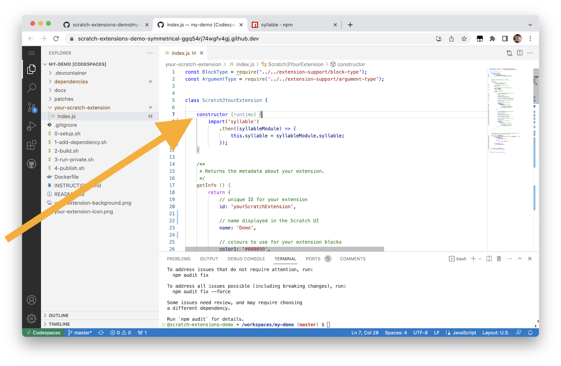Click the master branch indicator
Screen dimensions: 561x366
(80, 332)
